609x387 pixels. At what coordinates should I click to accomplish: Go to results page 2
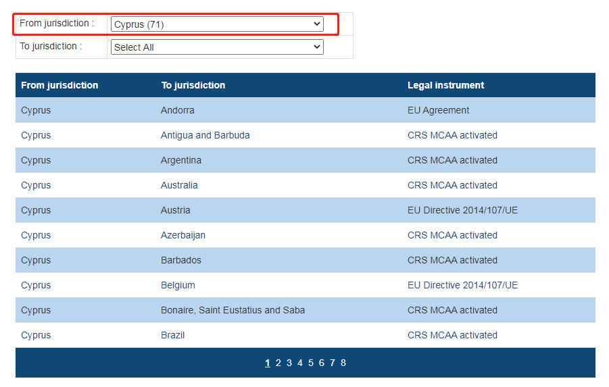coord(278,363)
